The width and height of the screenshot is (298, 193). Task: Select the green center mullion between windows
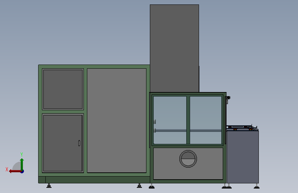click(x=188, y=120)
